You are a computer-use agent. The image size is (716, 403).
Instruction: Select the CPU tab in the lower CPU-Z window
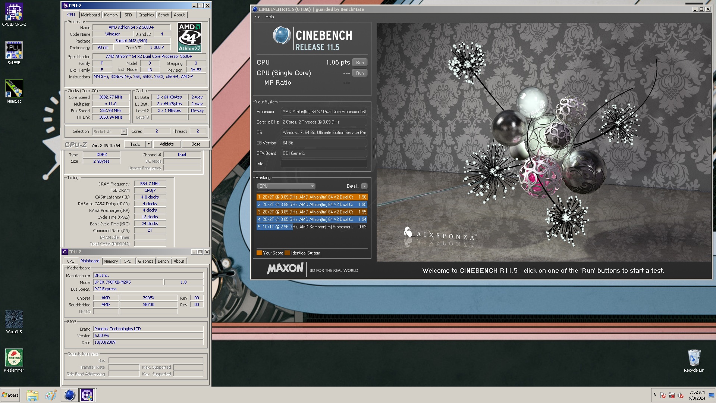70,261
